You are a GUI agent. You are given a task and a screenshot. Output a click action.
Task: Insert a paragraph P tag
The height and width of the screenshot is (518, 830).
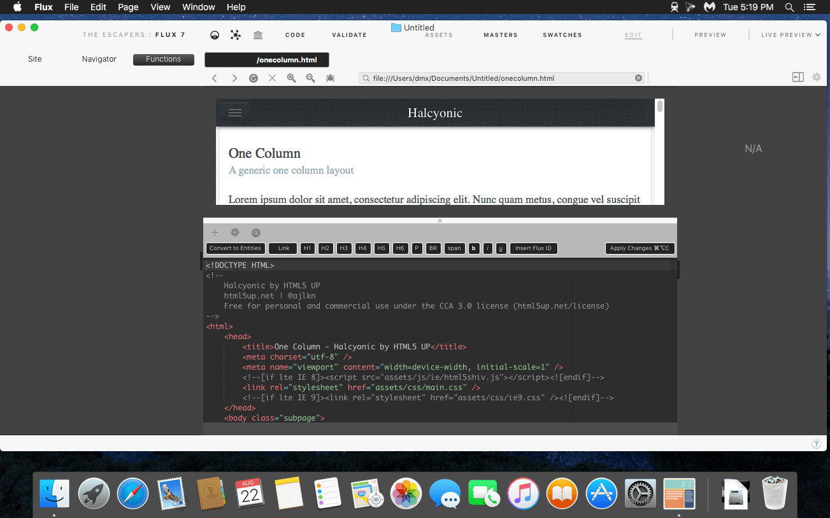pos(417,248)
